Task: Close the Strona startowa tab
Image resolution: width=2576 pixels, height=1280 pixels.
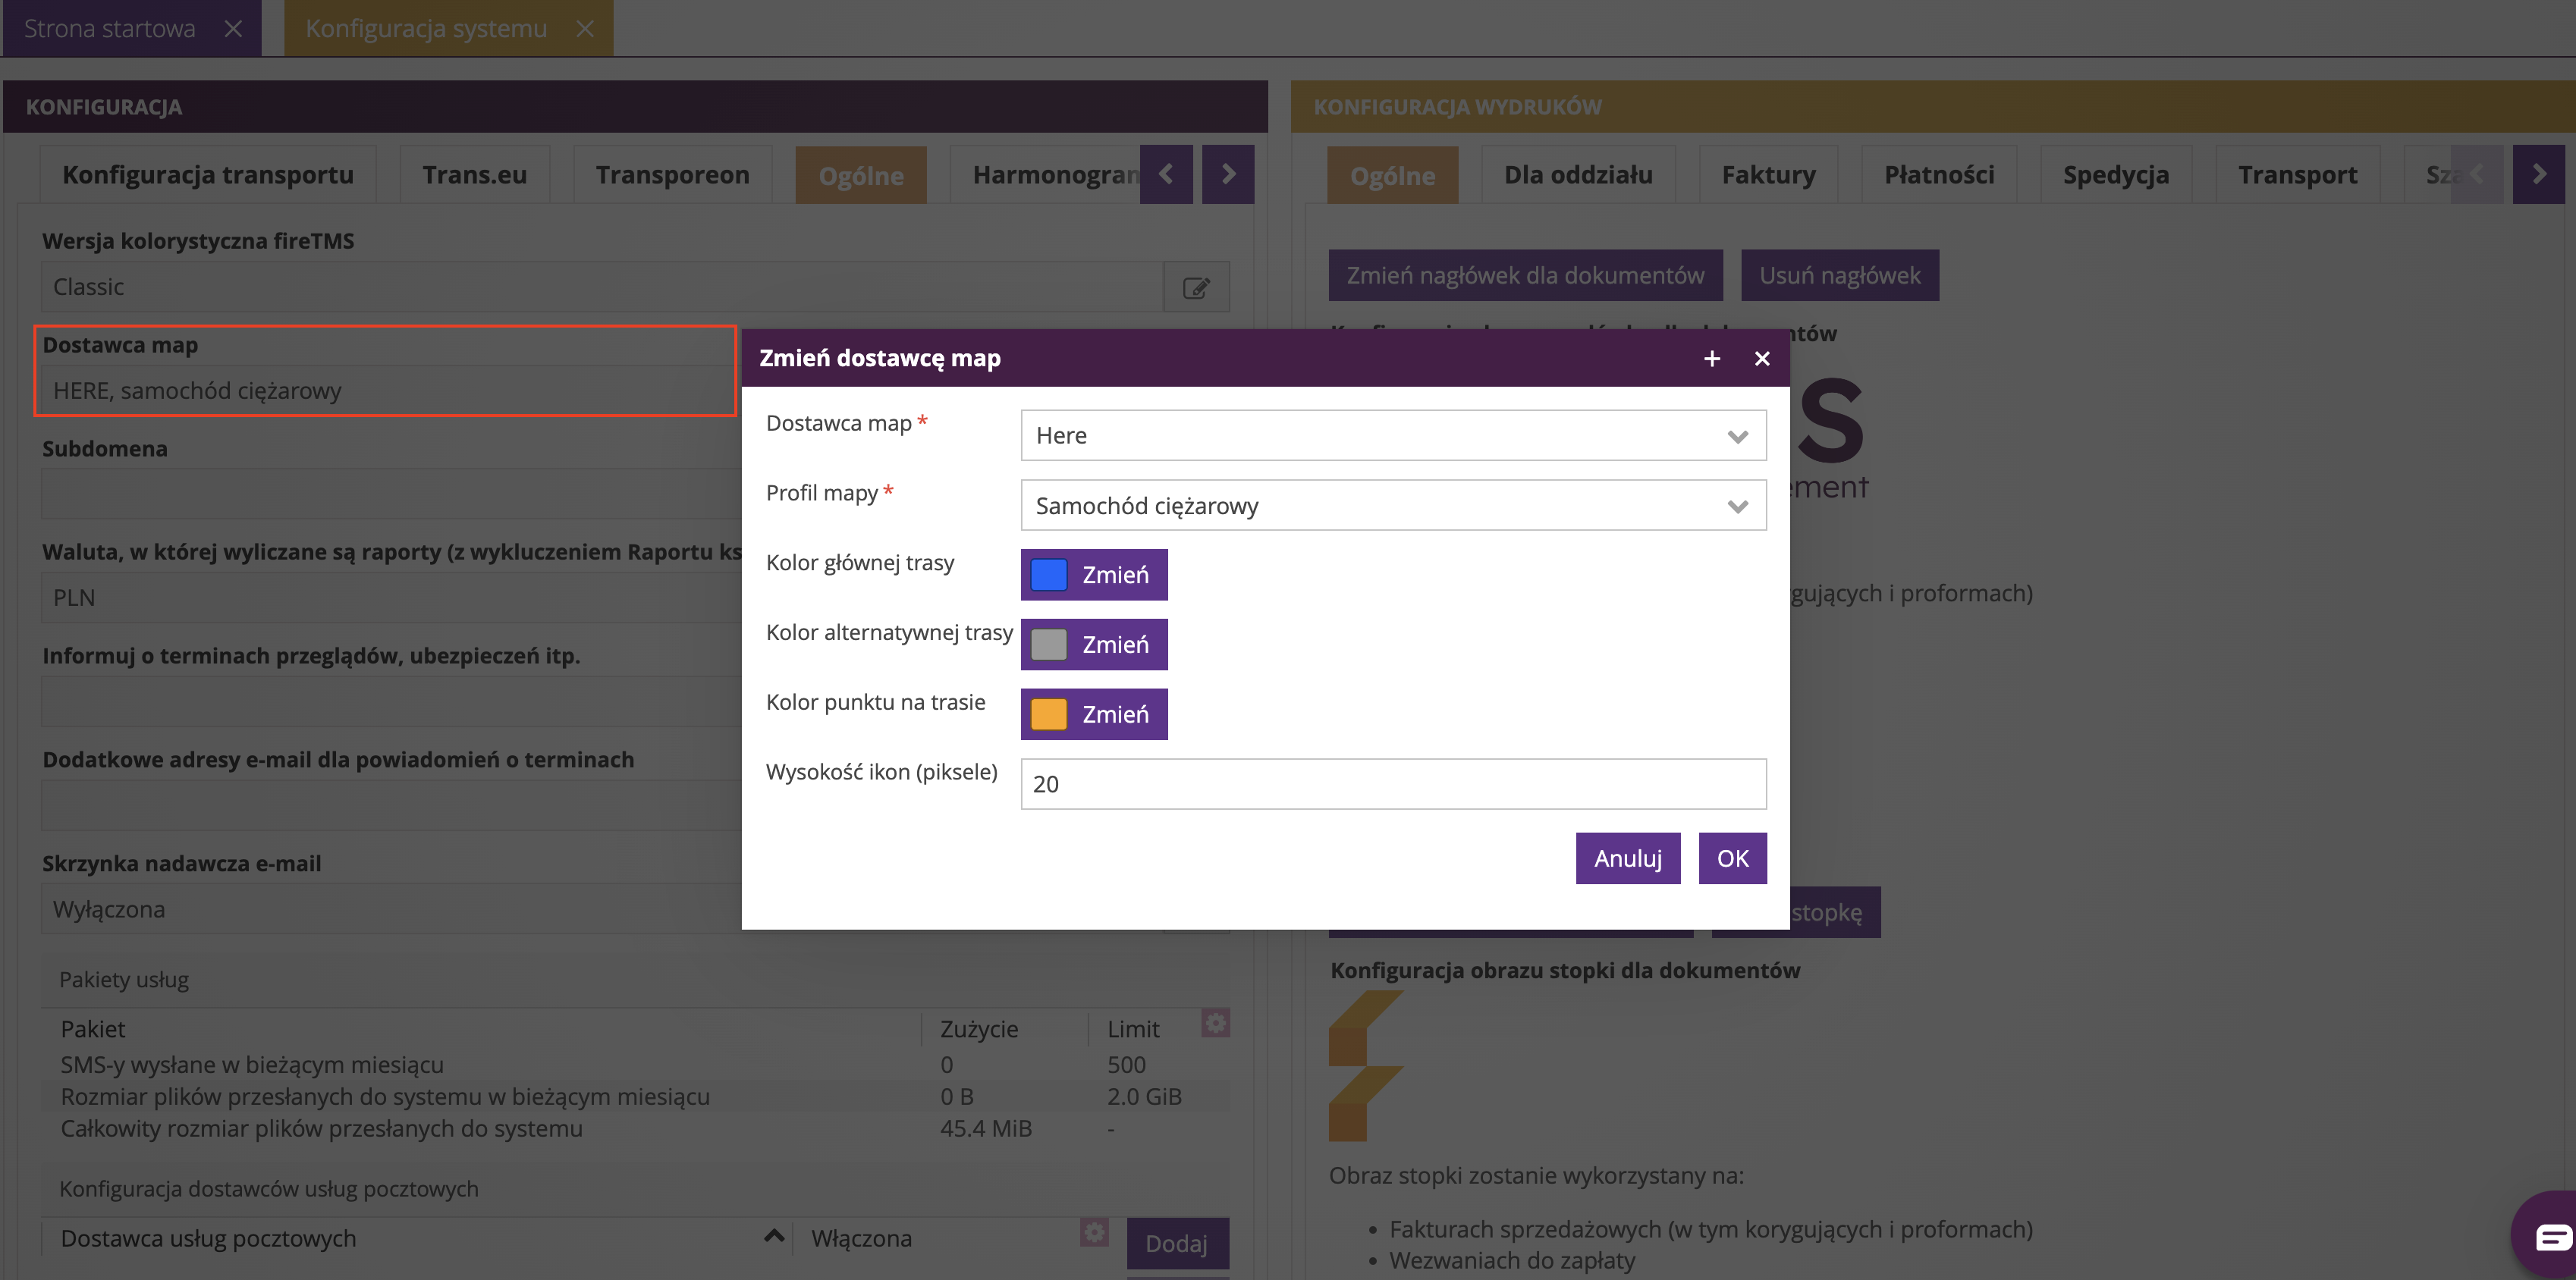Action: pos(233,28)
